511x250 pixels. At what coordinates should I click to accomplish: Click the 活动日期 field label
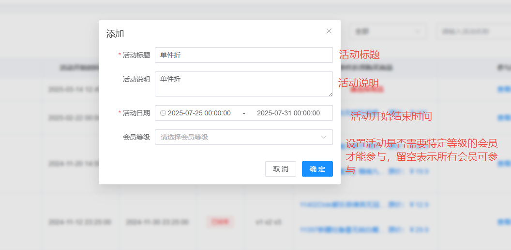136,113
